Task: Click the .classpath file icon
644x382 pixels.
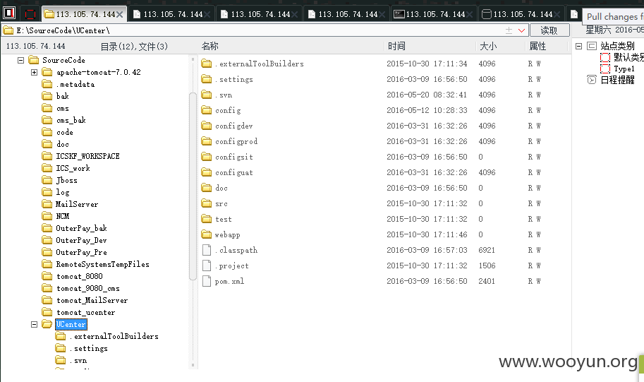Action: 207,250
